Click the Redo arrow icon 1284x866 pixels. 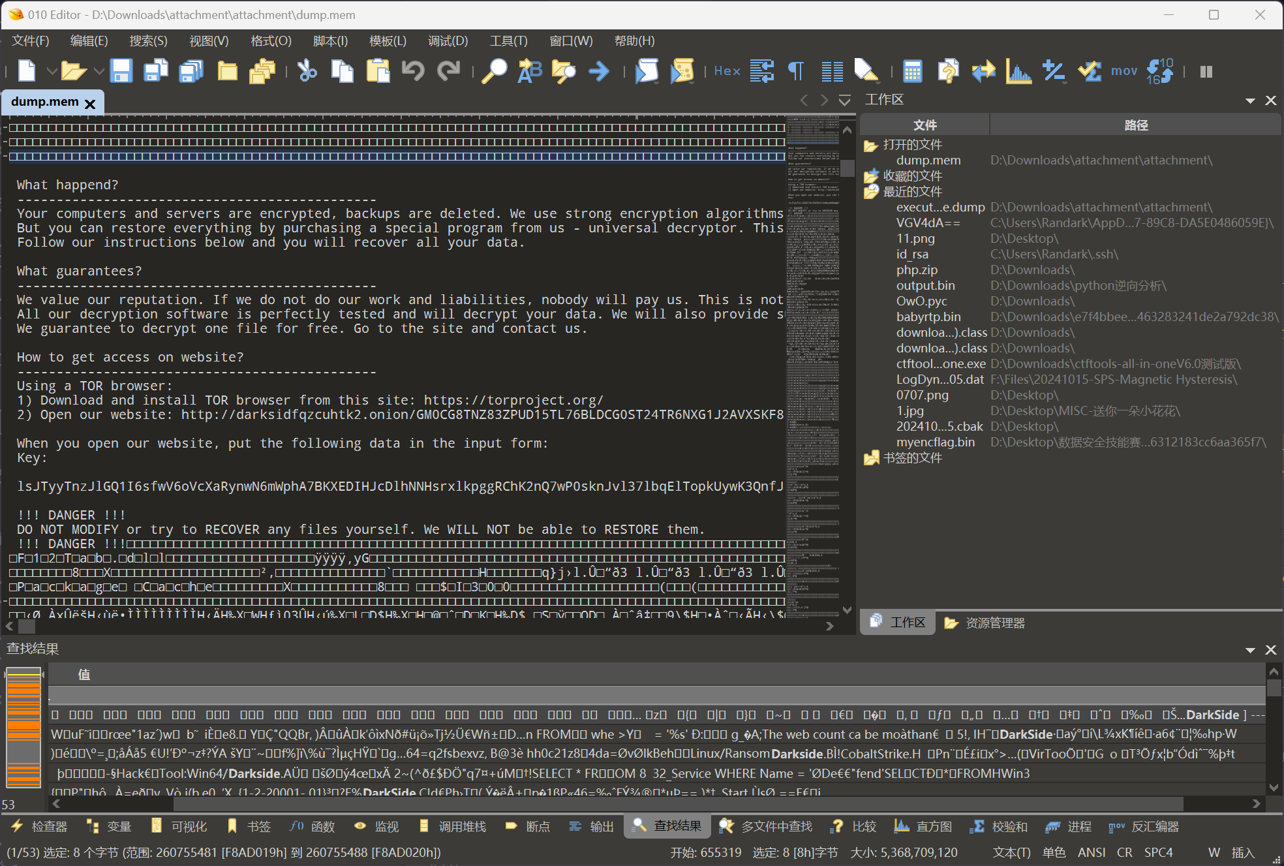pyautogui.click(x=448, y=70)
